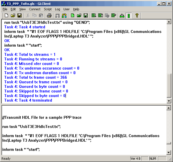Click 'Ver 4 B' status bar field
This screenshot has height=162, width=173.
(135, 159)
